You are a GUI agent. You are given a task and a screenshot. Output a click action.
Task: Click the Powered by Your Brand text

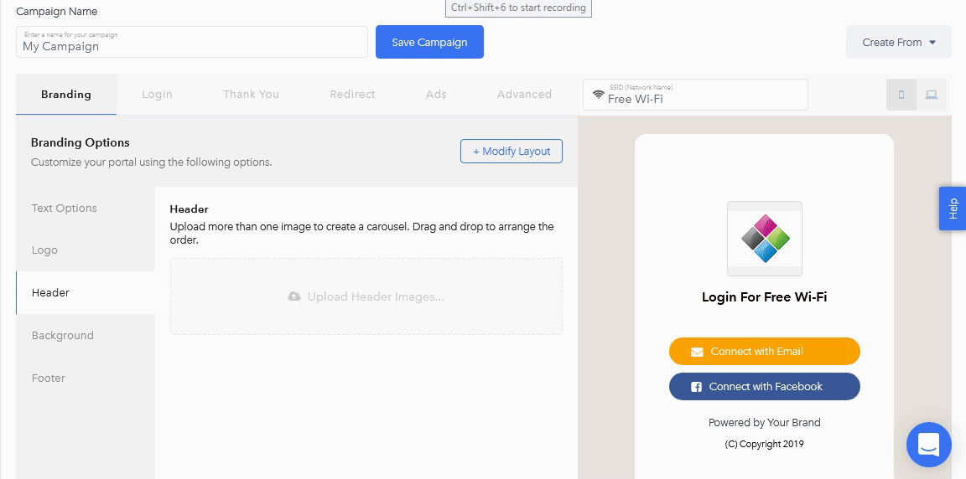[x=765, y=422]
